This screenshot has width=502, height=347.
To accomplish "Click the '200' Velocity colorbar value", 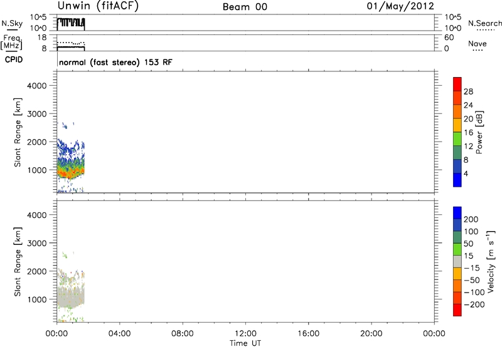I will tap(471, 219).
